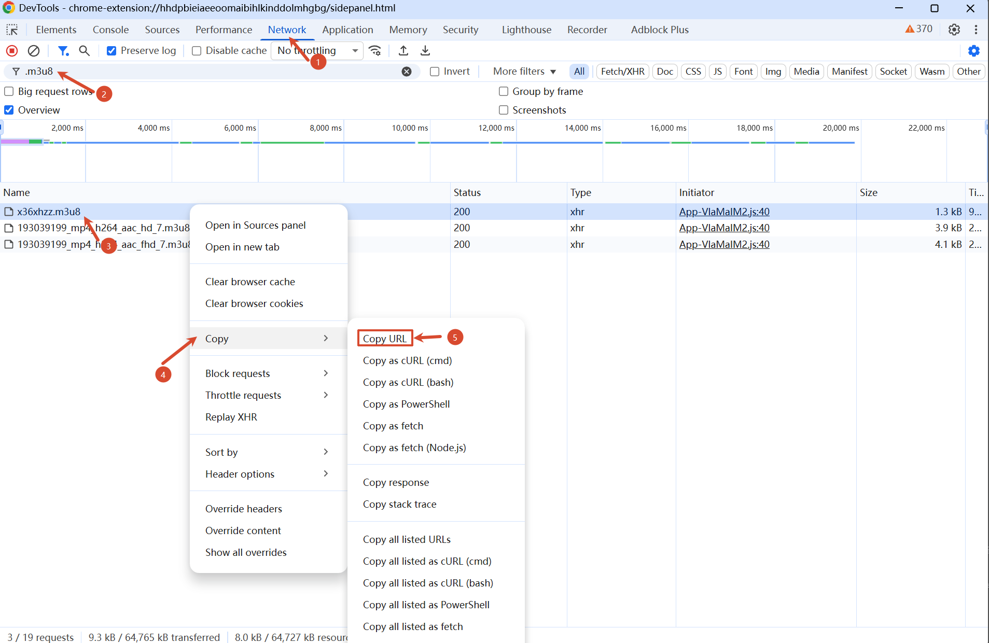Click the inspect element picker icon
The width and height of the screenshot is (989, 643).
(x=12, y=30)
